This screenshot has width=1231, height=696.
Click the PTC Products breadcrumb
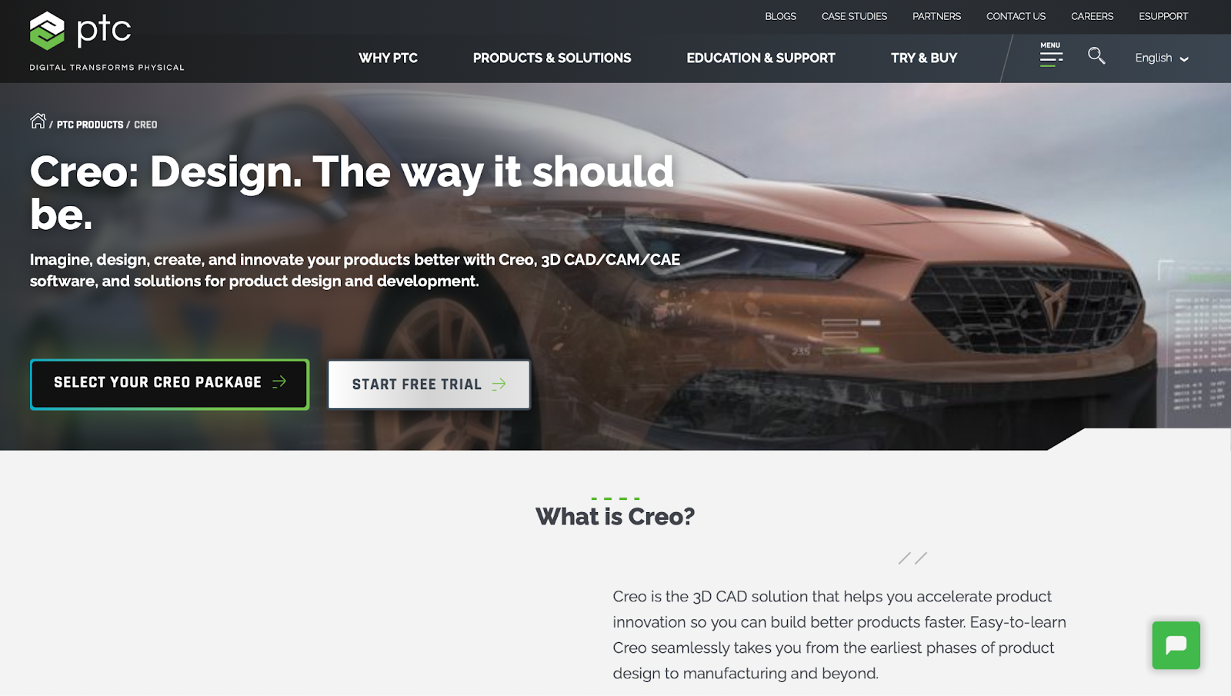tap(90, 125)
